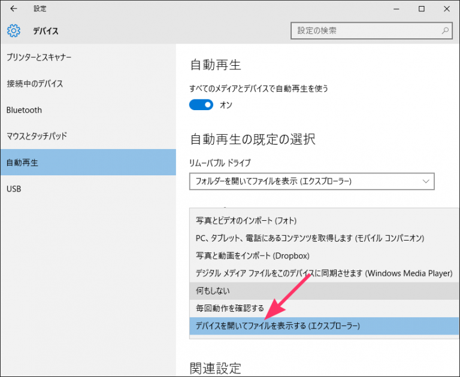Click the Devices gear icon
Viewport: 460px width, 377px height.
tap(14, 31)
